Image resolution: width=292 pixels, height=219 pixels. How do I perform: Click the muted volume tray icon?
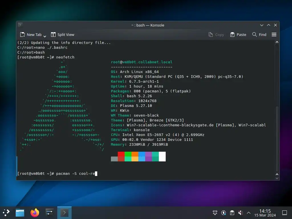click(240, 212)
